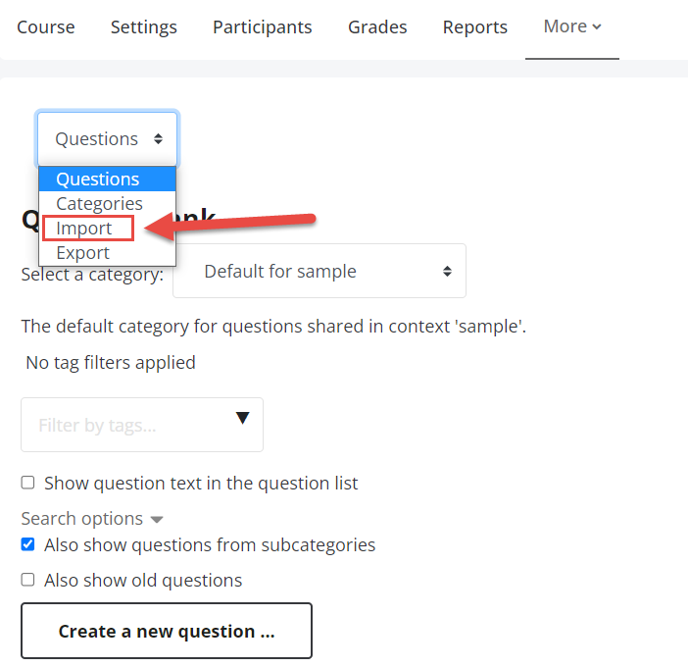Enable Show question text in question list
Image resolution: width=688 pixels, height=667 pixels.
pos(28,483)
